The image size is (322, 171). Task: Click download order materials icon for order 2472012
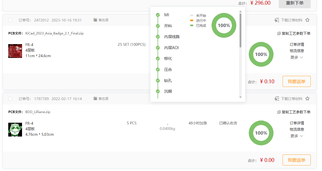tap(277, 20)
